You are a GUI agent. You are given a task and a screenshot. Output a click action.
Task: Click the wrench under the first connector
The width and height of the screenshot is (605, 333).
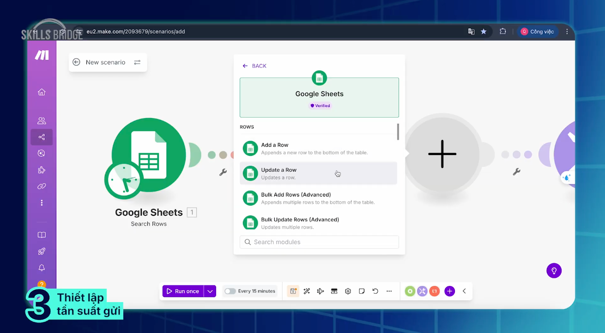tap(223, 172)
